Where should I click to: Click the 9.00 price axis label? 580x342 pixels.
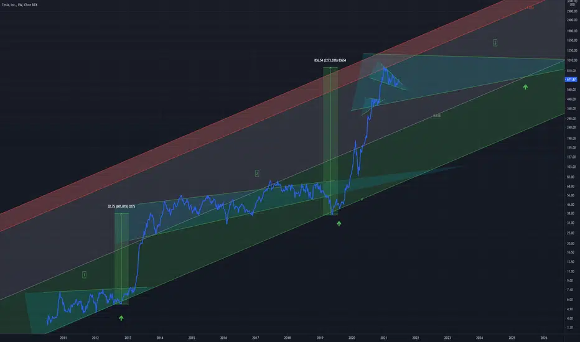570,280
